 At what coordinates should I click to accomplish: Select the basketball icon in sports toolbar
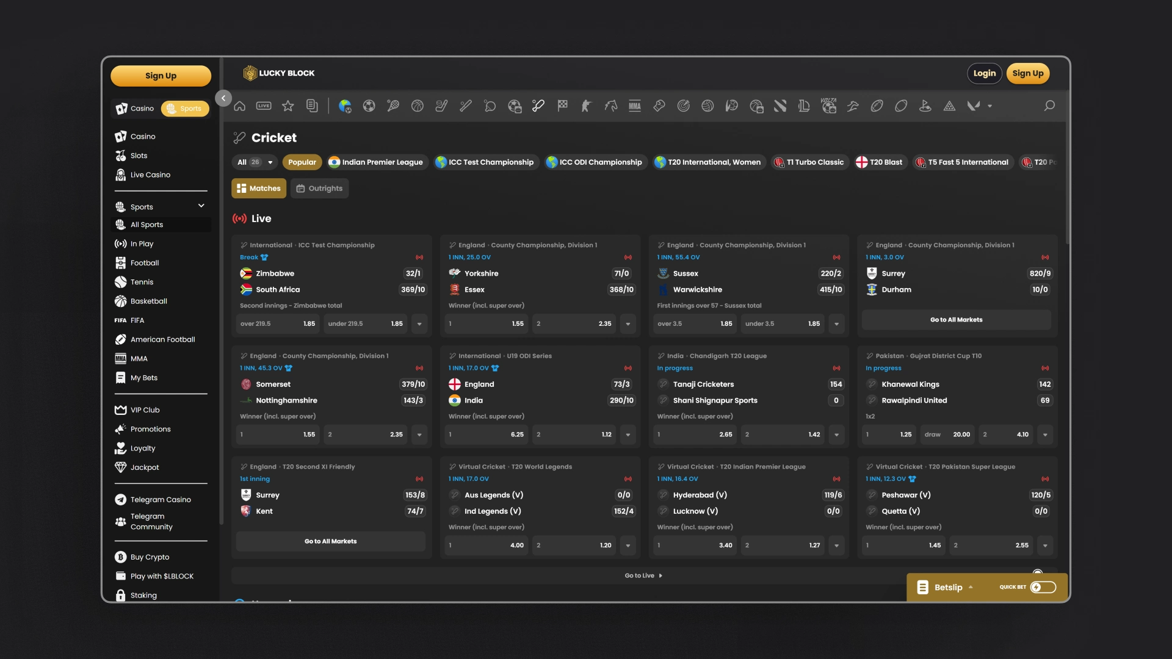pos(418,106)
